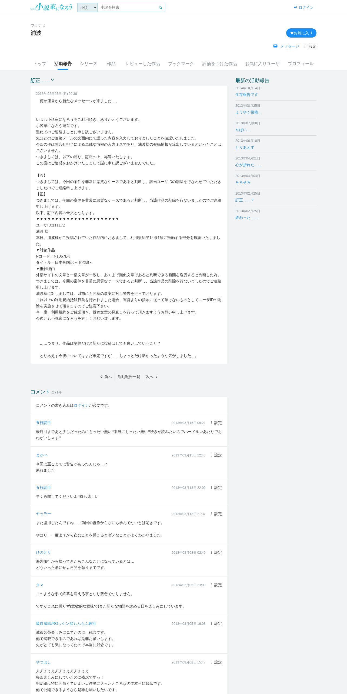Click the comment count 全71件
Viewport: 347px width, 694px height.
[56, 392]
